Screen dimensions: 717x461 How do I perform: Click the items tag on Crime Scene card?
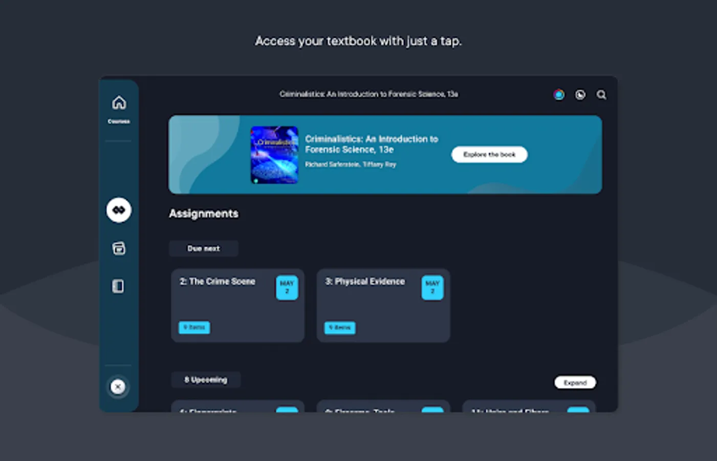click(194, 327)
